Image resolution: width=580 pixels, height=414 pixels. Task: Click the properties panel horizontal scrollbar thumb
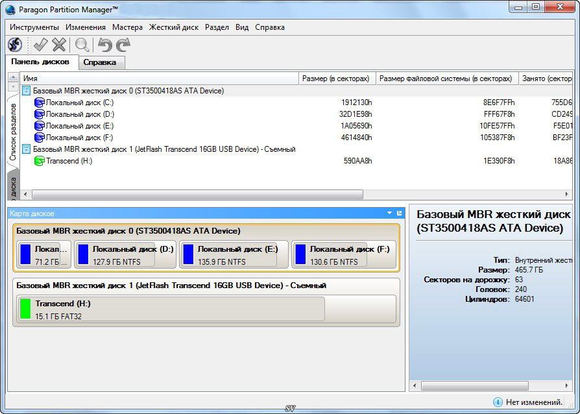(x=475, y=386)
